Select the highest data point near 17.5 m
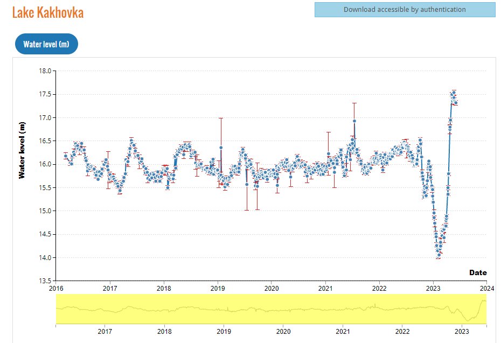Image resolution: width=501 pixels, height=343 pixels. (x=454, y=93)
